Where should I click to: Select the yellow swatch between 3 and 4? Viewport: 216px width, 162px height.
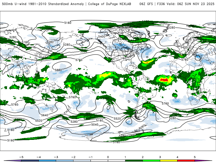point(169,161)
